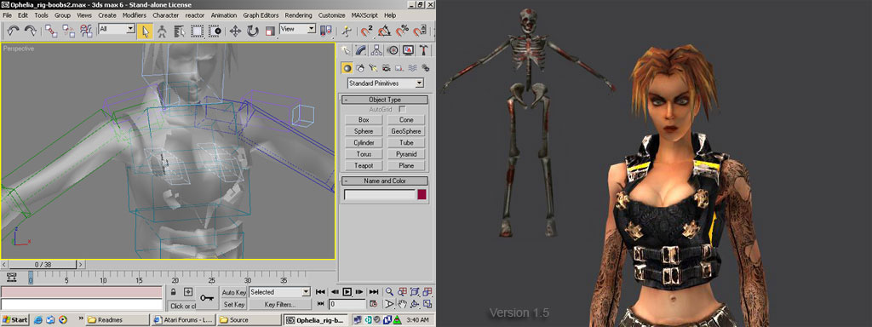
Task: Click the Cylinder primitive button
Action: point(364,143)
